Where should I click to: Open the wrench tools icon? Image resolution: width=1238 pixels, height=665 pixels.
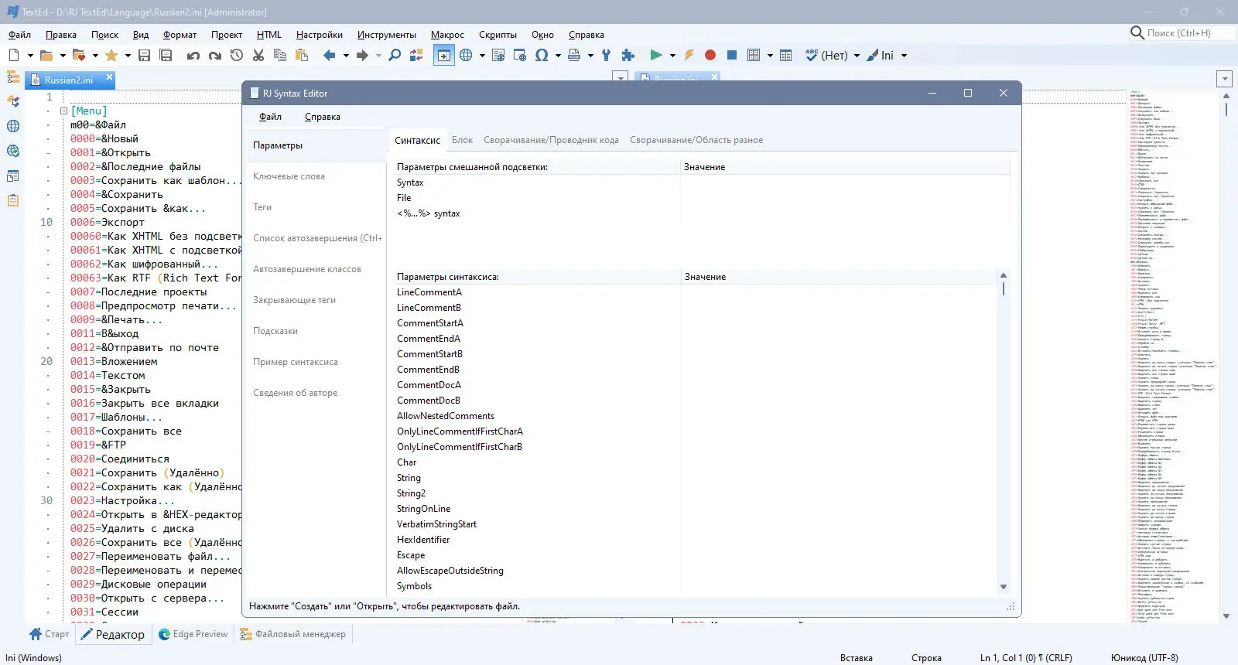607,55
